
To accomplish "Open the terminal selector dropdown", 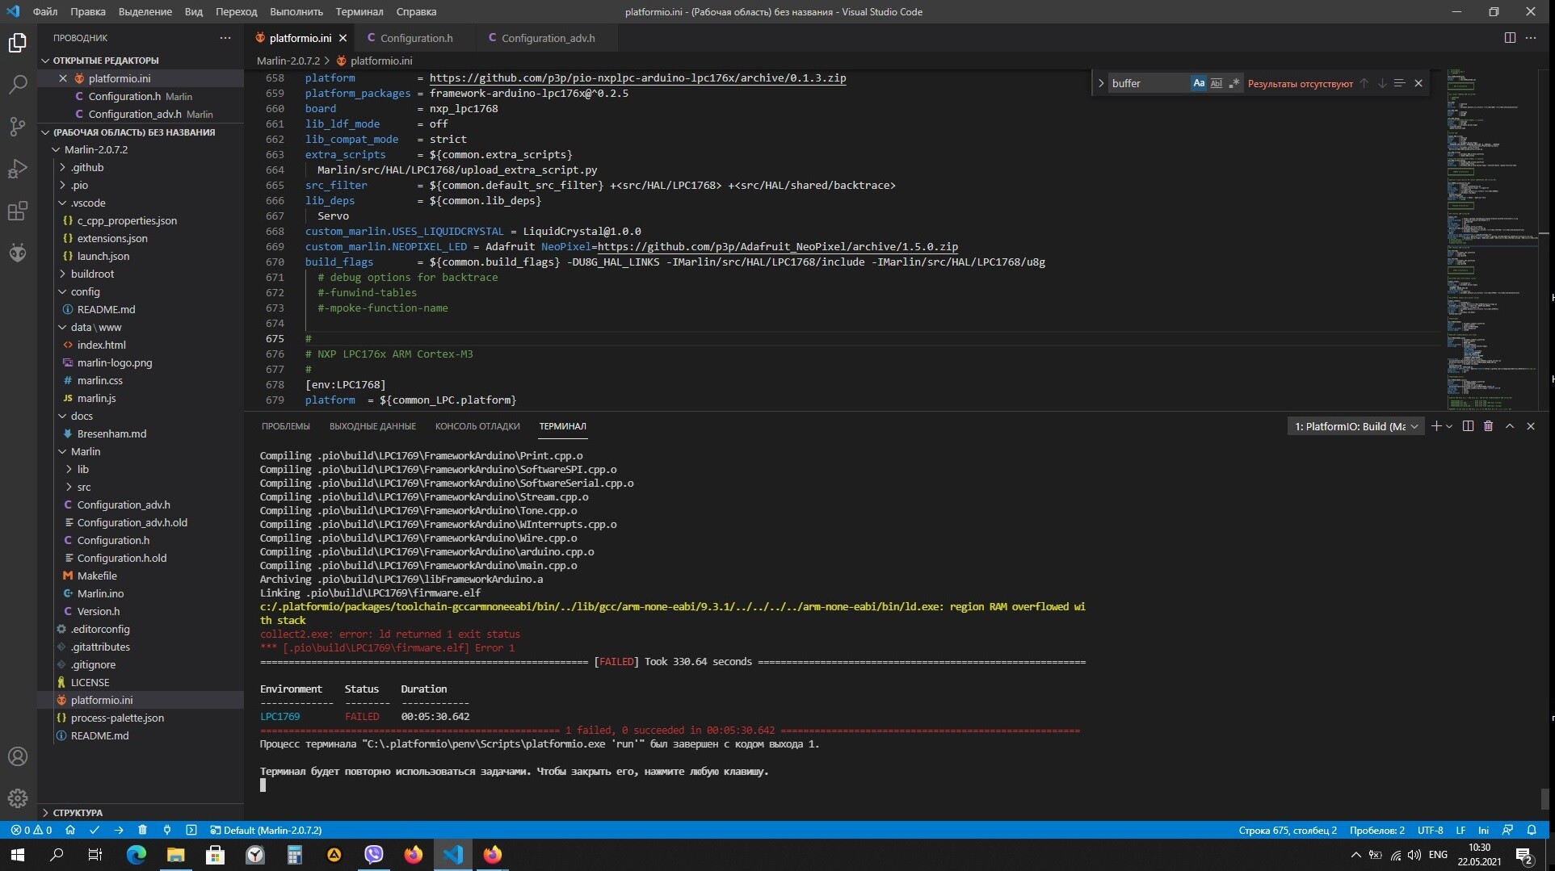I will pos(1355,426).
